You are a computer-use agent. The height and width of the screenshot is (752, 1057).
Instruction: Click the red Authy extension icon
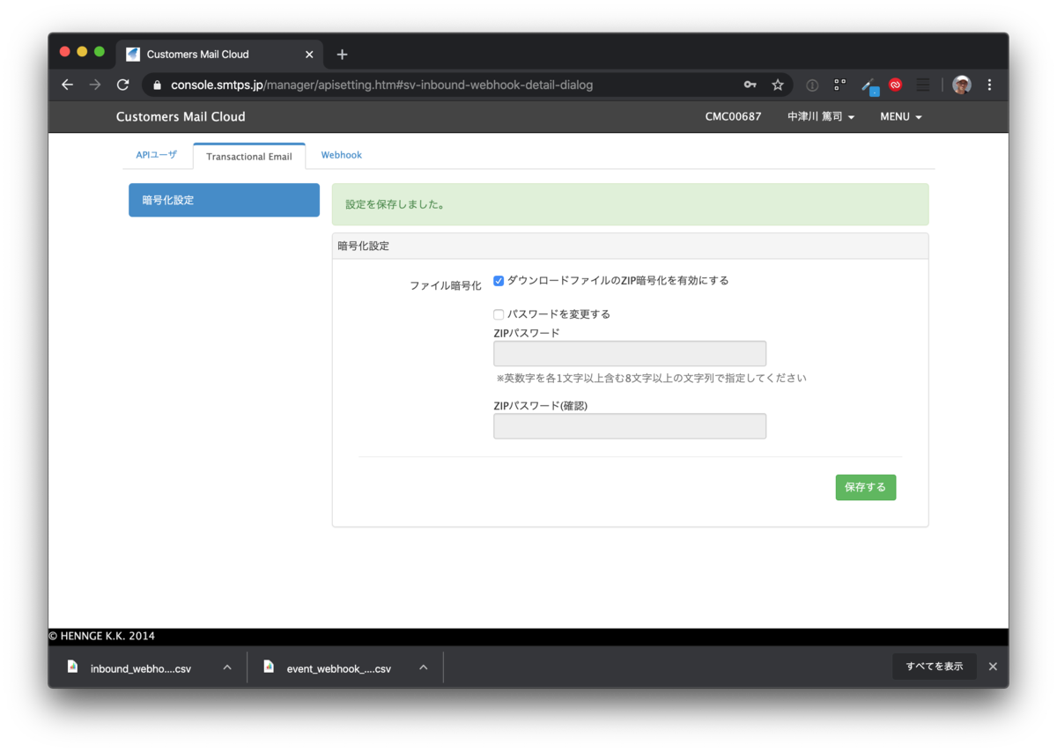click(895, 85)
